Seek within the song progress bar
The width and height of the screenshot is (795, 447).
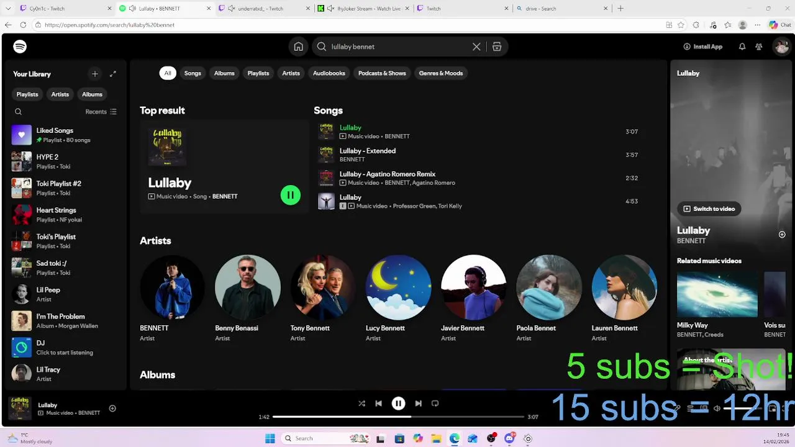click(398, 417)
